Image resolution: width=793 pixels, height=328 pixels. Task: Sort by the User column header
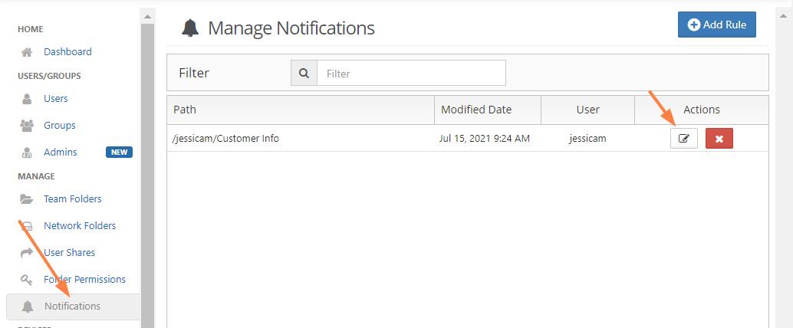tap(587, 110)
